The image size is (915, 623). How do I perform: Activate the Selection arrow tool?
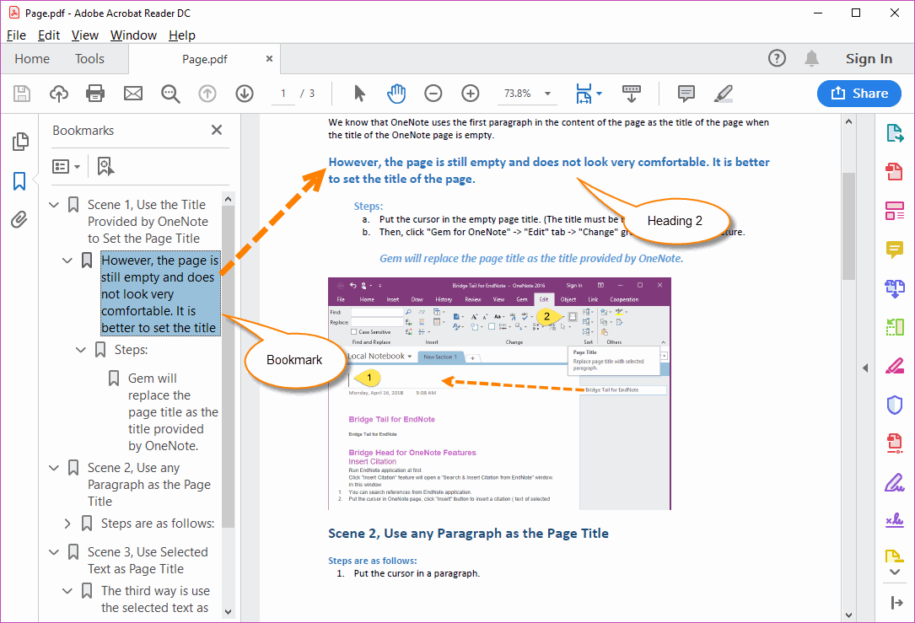click(x=359, y=94)
